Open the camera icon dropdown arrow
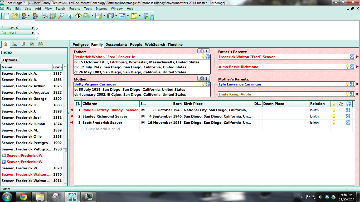Image resolution: width=360 pixels, height=202 pixels. 116,16
